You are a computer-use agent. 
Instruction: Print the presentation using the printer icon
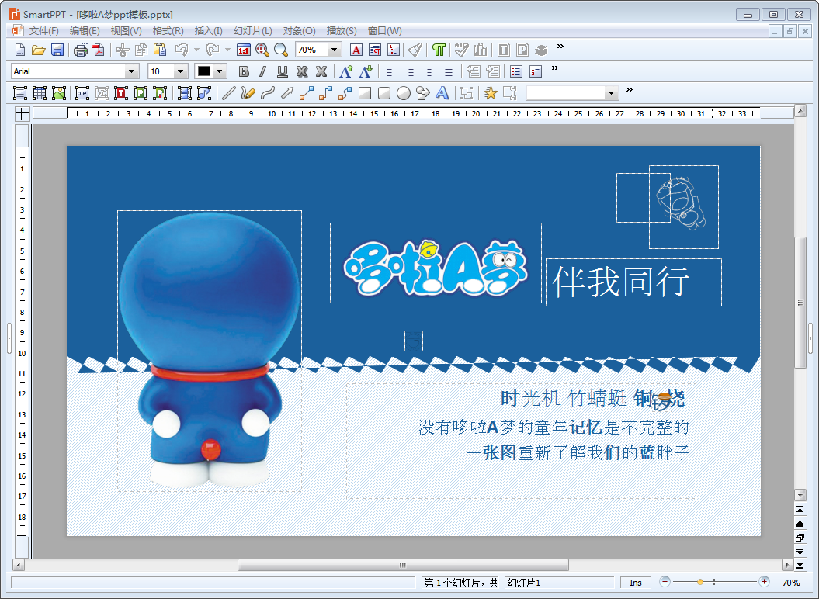click(81, 50)
